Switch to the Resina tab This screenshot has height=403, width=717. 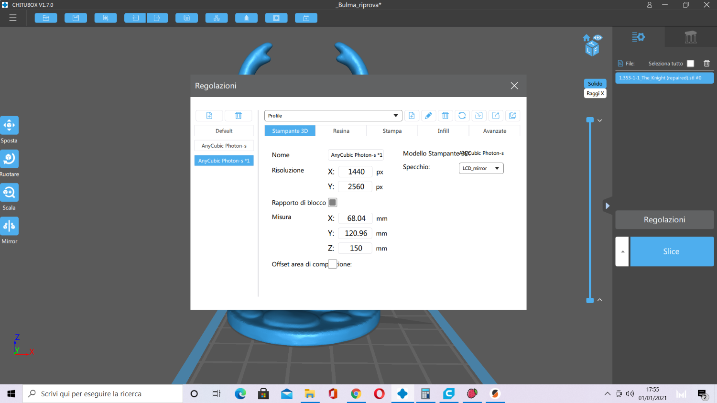pyautogui.click(x=341, y=131)
